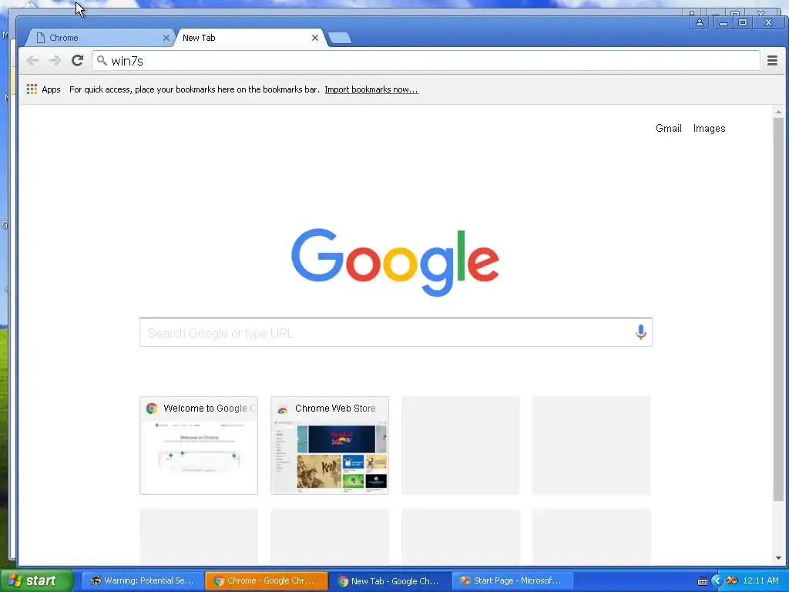Click the tray icon beside the clock

[732, 581]
